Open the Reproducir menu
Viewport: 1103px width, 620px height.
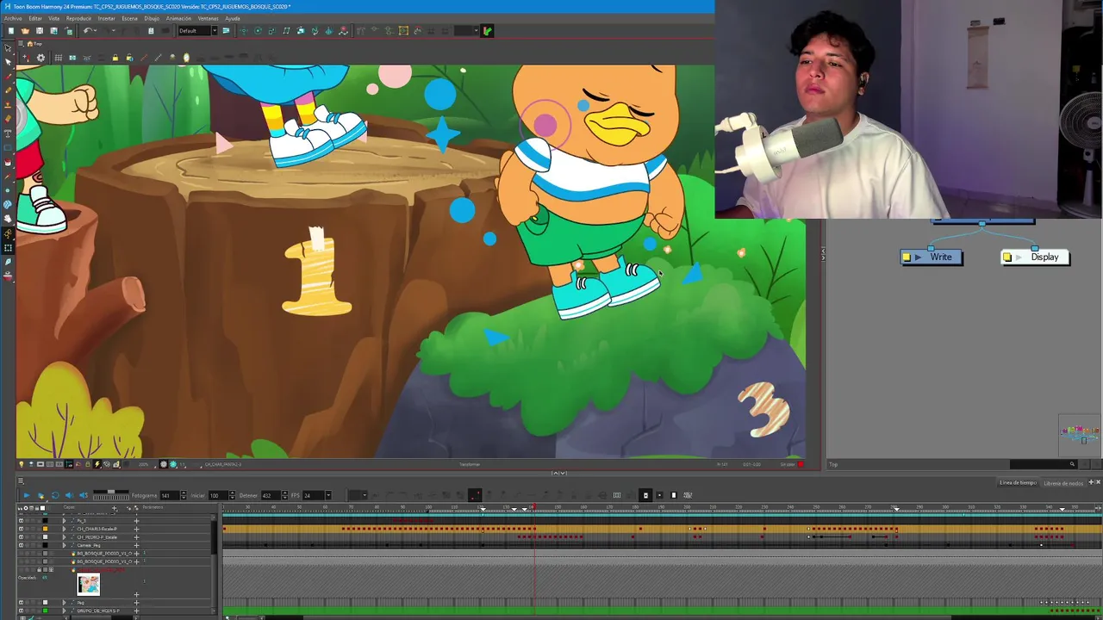coord(78,18)
